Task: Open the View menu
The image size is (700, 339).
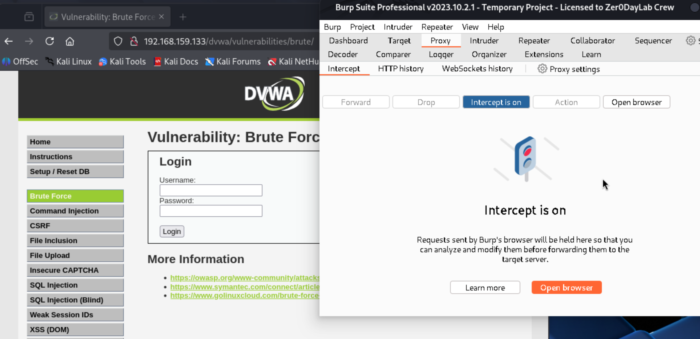Action: click(x=470, y=27)
